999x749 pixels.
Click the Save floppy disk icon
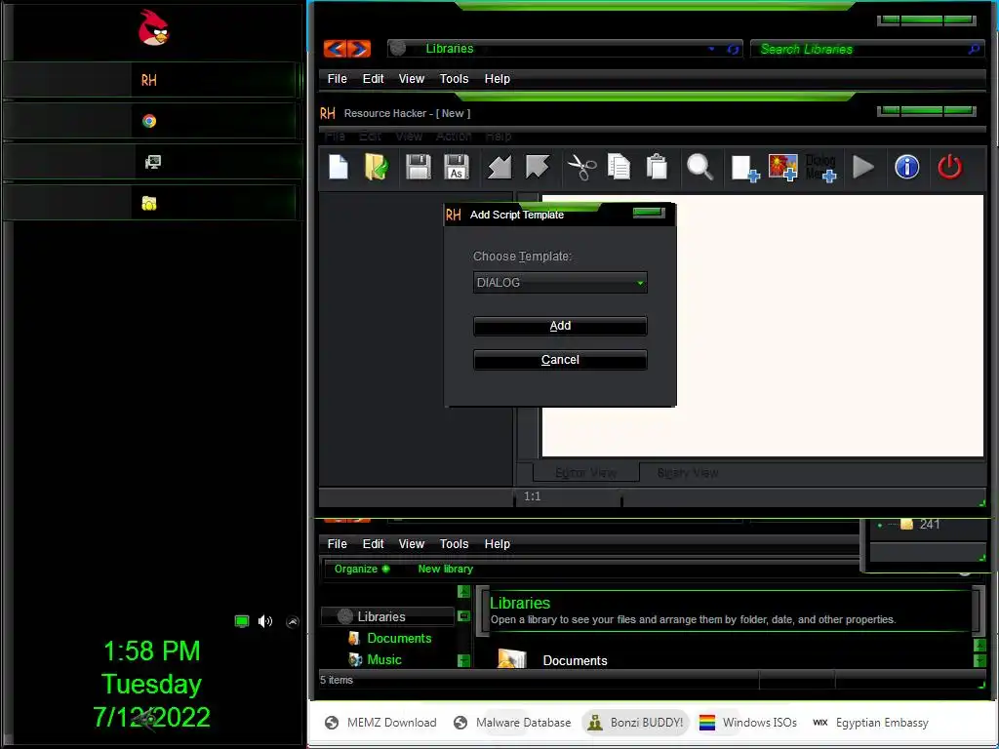pyautogui.click(x=418, y=168)
